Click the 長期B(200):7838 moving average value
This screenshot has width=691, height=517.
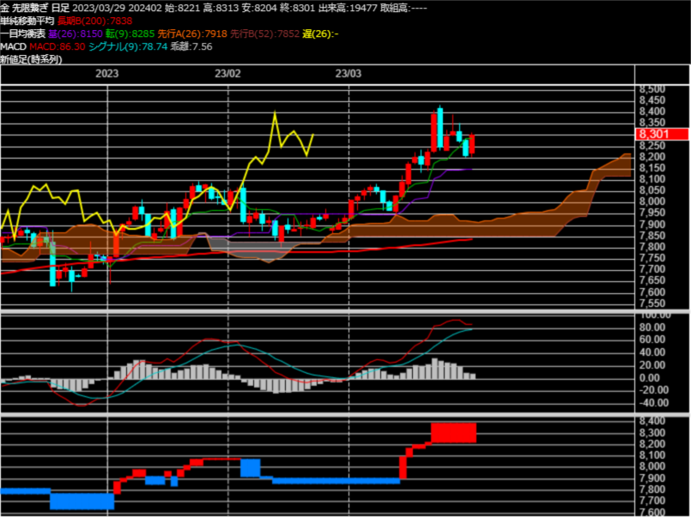(x=94, y=21)
